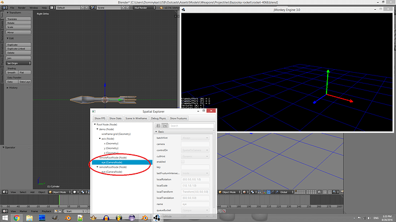
Task: Open the Add menu in 3D viewport header
Action: [32, 192]
